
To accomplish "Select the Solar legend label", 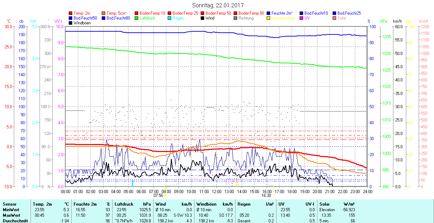I will point(342,18).
